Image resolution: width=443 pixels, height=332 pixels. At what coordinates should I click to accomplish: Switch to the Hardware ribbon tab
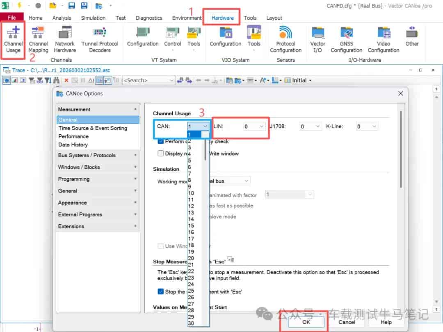[222, 18]
